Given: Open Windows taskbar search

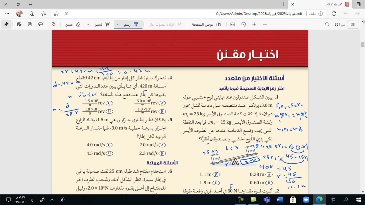Looking at the screenshot, I should coord(346,200).
